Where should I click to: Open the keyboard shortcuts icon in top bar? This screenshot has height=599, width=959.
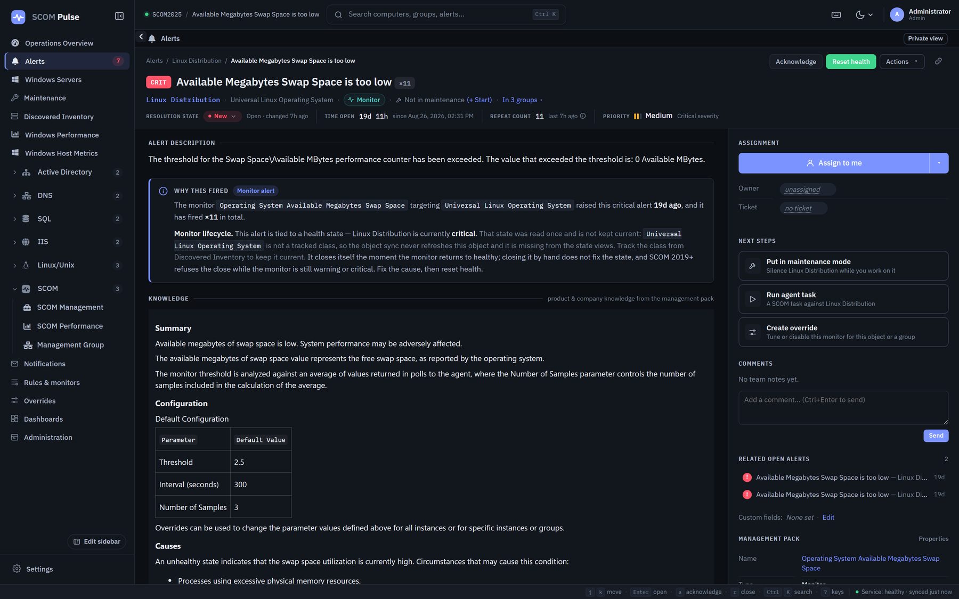pos(836,15)
